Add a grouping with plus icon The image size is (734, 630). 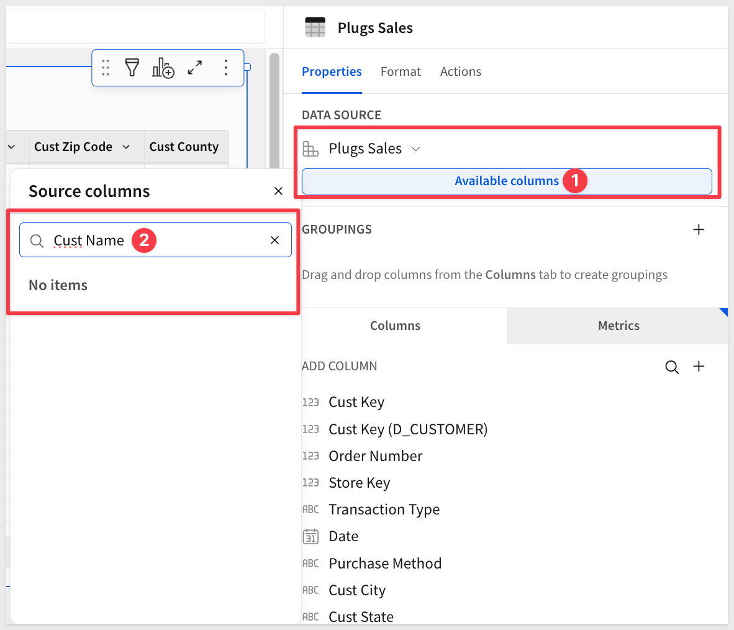click(x=699, y=230)
